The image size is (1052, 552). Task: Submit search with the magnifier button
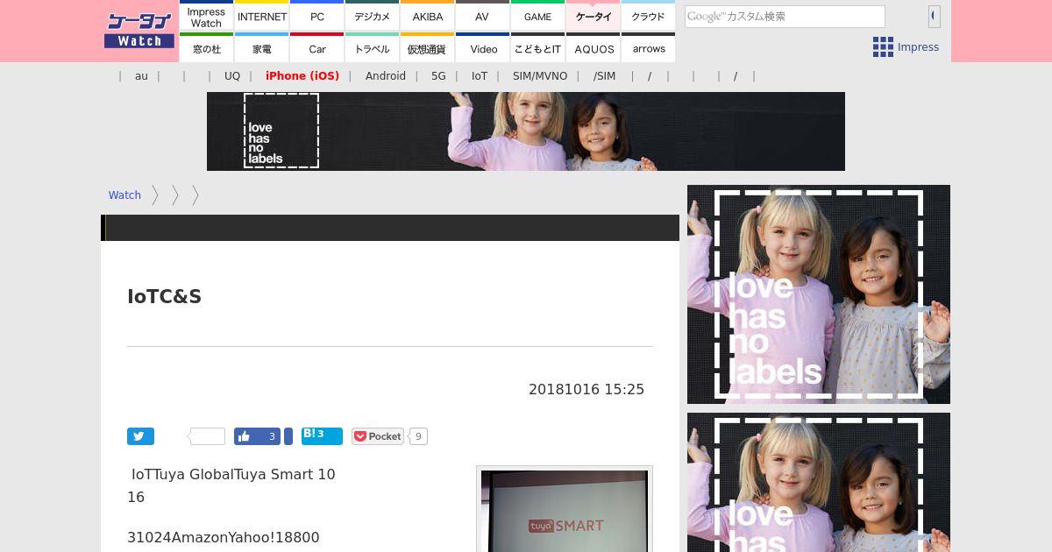[935, 16]
